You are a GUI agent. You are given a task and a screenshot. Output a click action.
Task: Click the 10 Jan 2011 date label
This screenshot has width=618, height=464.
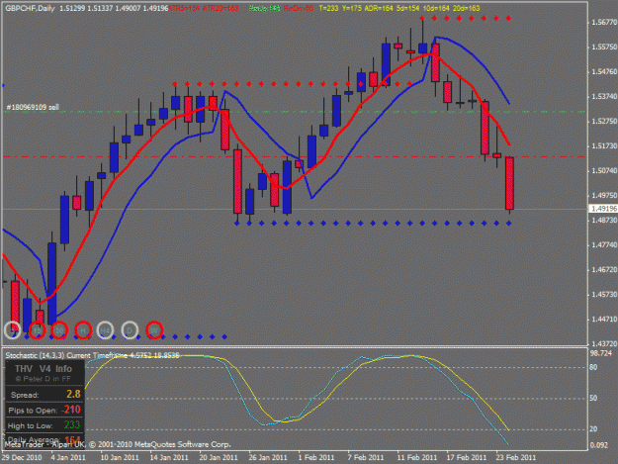click(120, 457)
